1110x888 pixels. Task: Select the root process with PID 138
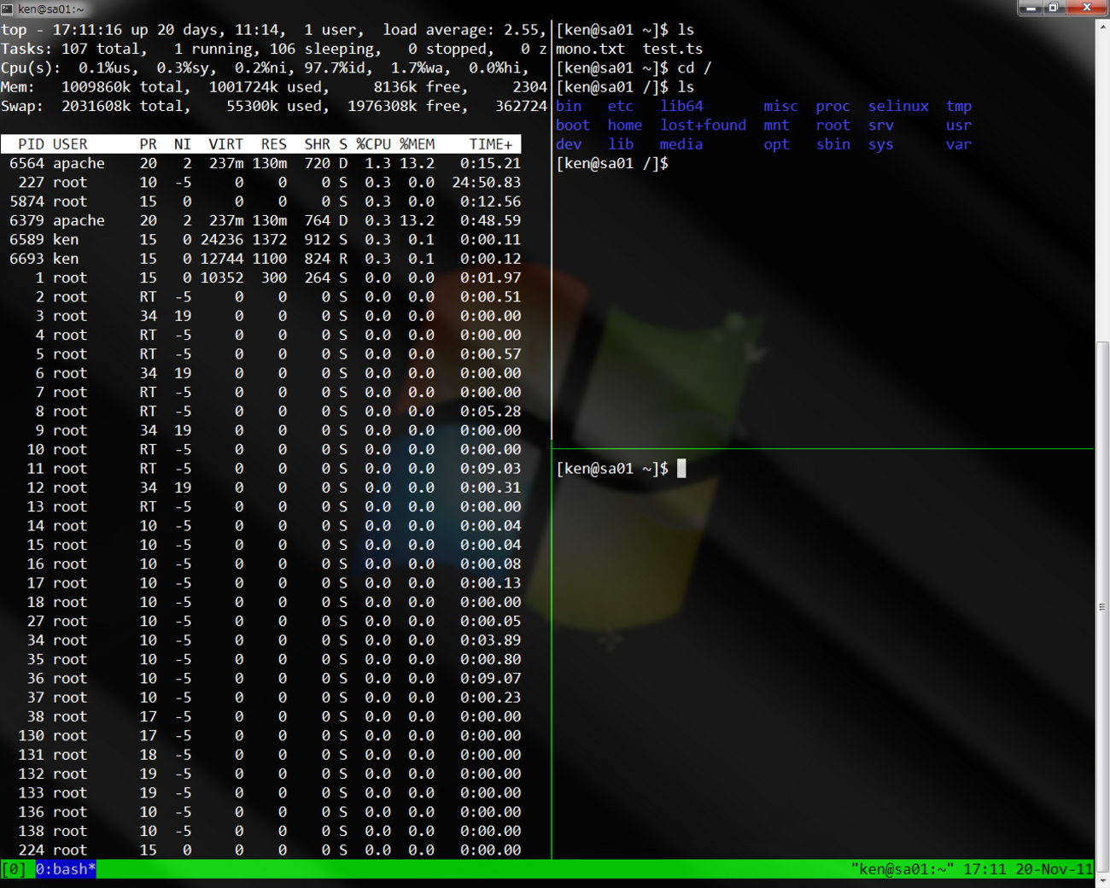point(261,832)
